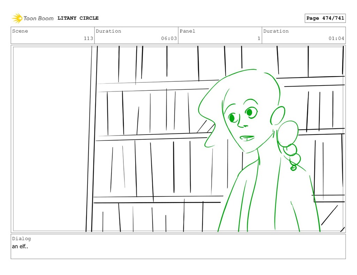Click panel number 1
This screenshot has width=357, height=275.
pyautogui.click(x=259, y=38)
